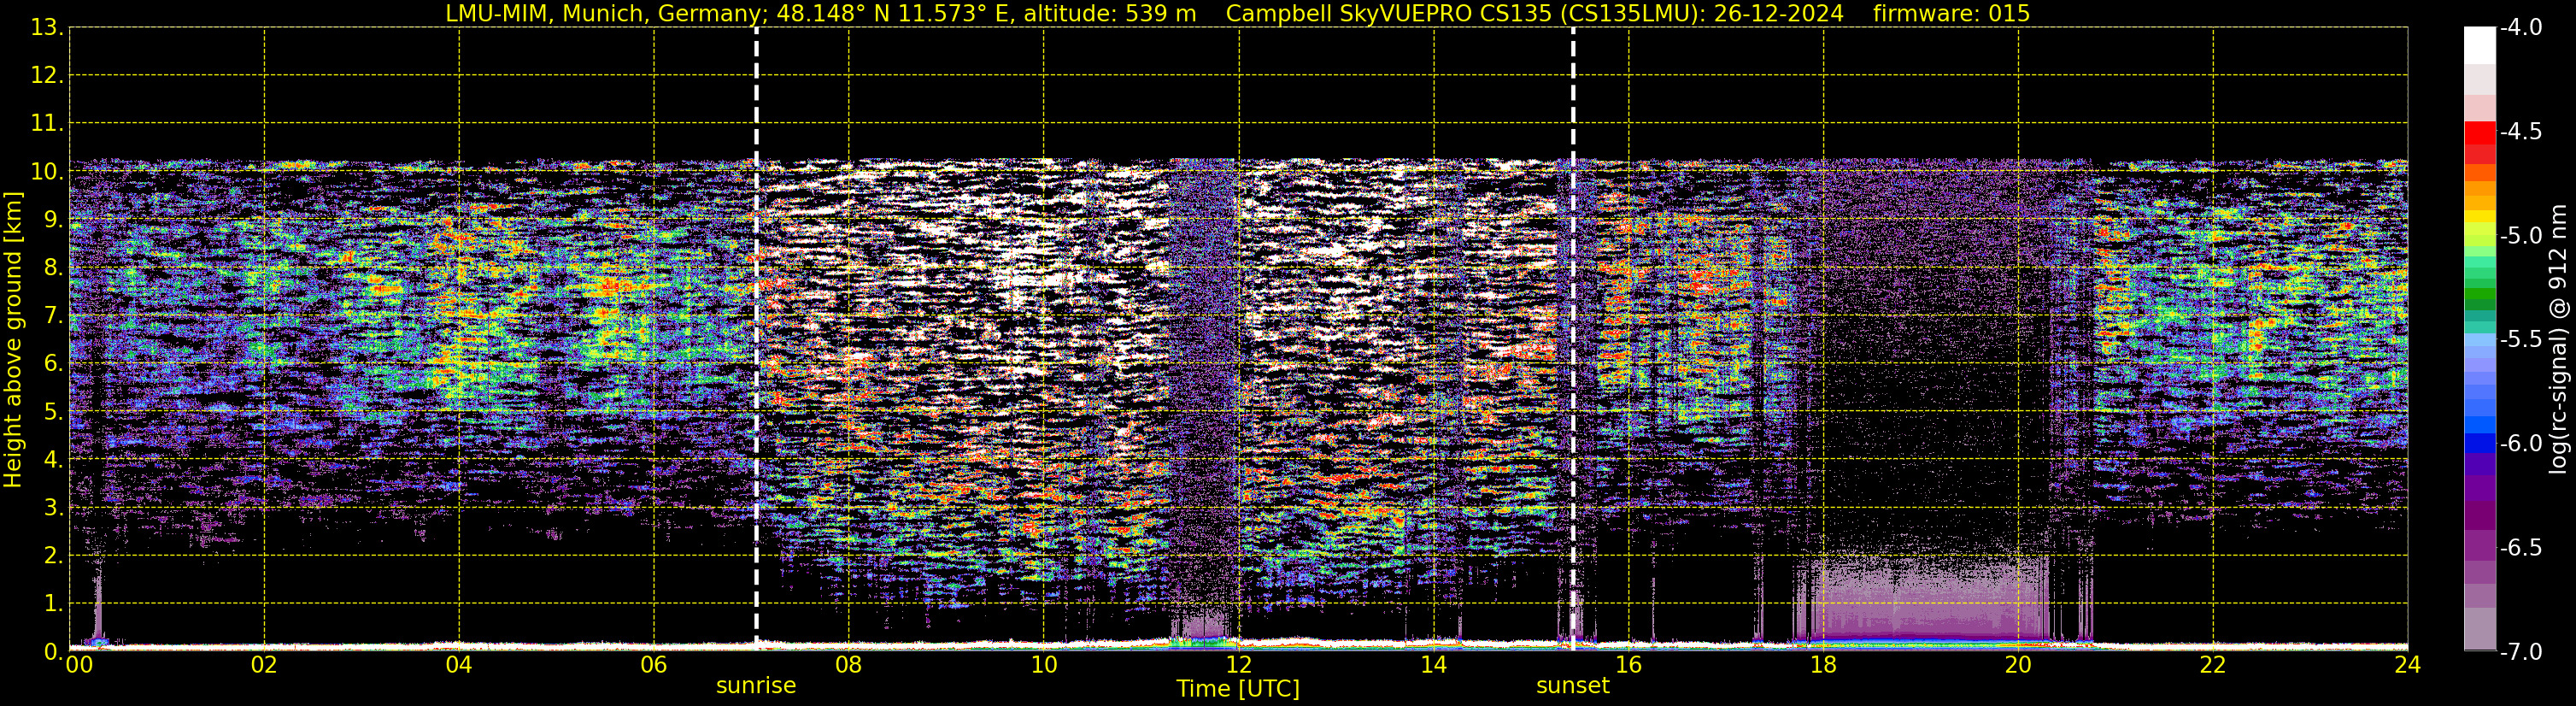Click the colorbar tick label -4.0
Screen dimensions: 2576x706
(2521, 28)
